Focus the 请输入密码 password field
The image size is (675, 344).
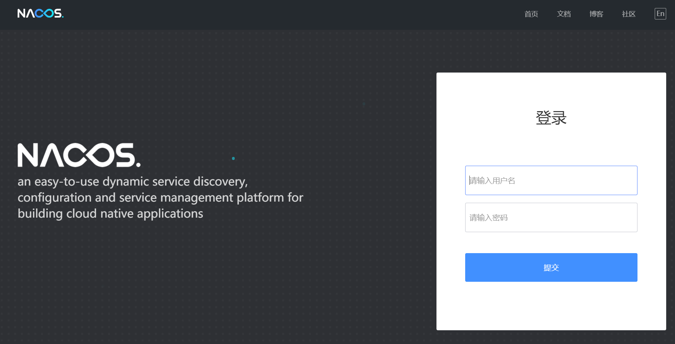(551, 217)
